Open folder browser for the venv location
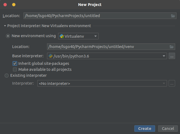The width and height of the screenshot is (180, 134). [x=172, y=47]
